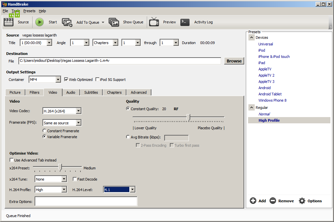
Task: Open the x264 Tune dropdown
Action: coord(64,179)
